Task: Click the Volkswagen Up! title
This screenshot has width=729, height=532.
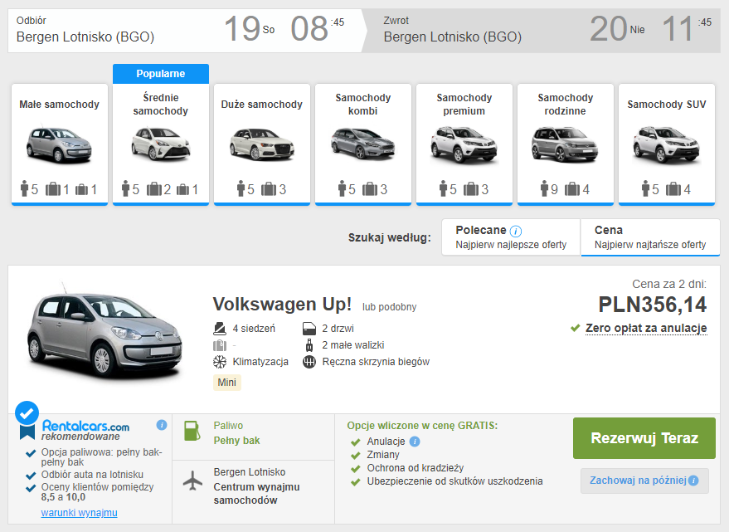Action: (x=282, y=305)
